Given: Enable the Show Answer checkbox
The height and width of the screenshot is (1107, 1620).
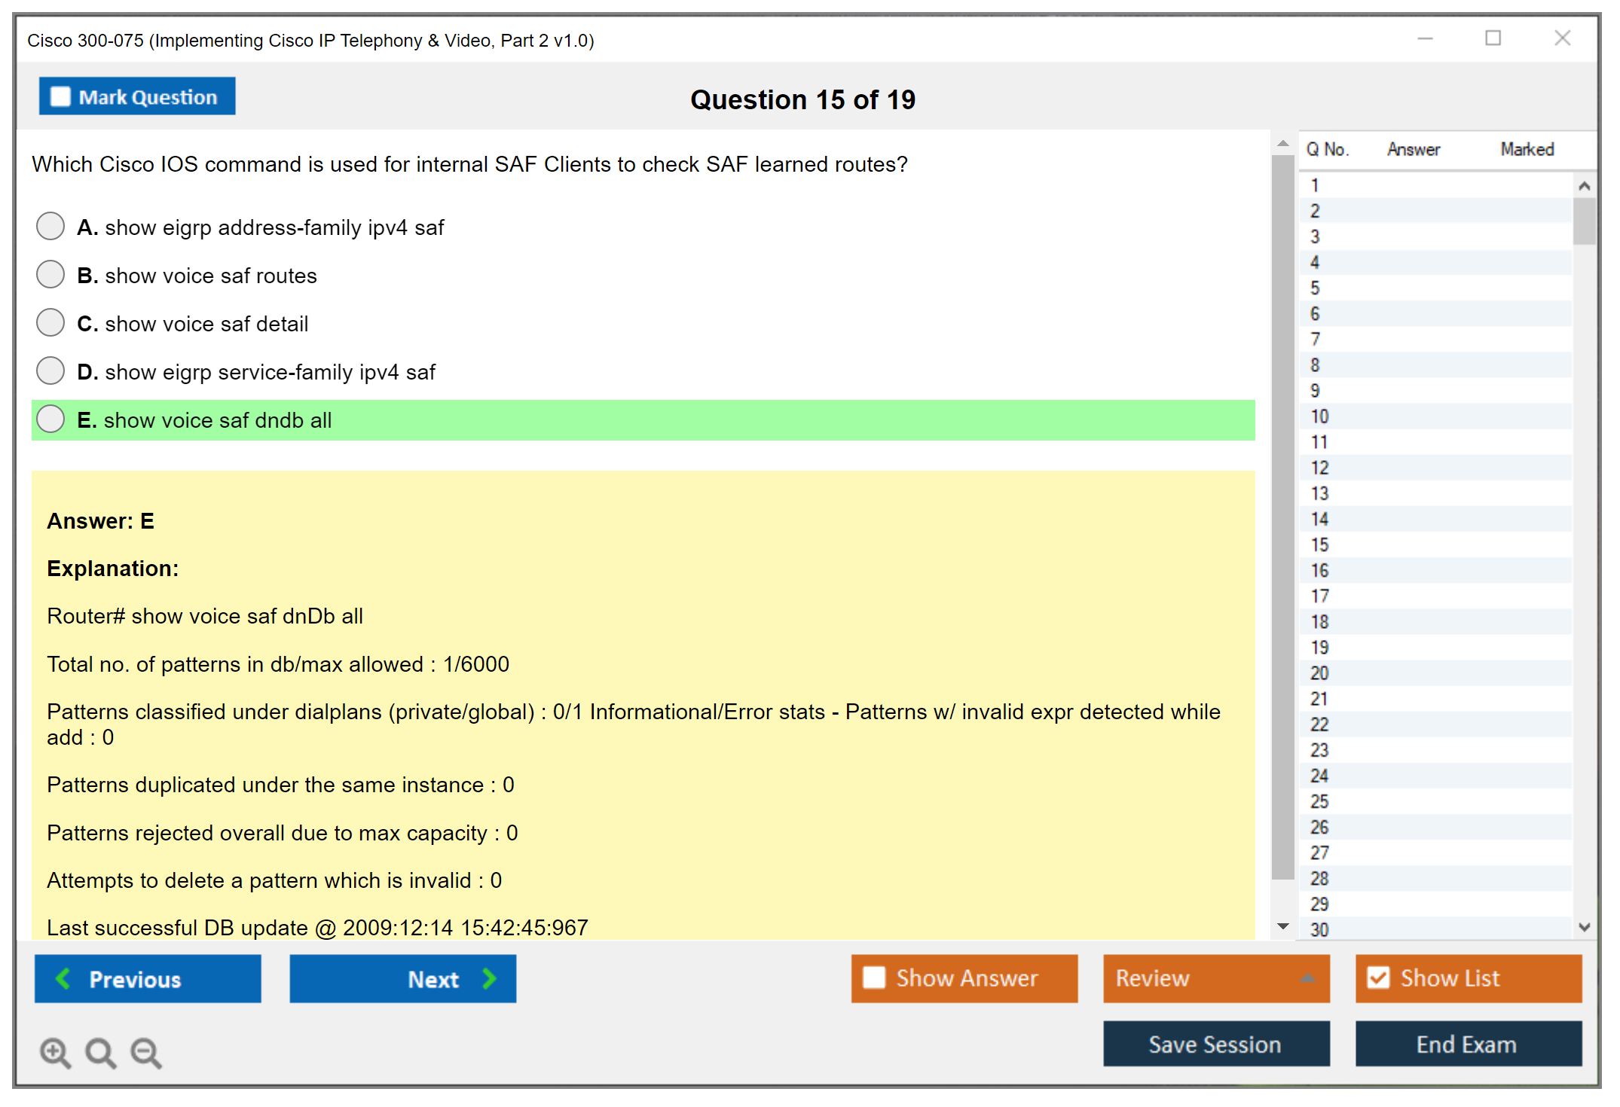Looking at the screenshot, I should (x=874, y=977).
